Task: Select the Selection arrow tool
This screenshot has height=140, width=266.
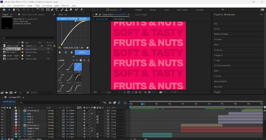Action: point(9,10)
